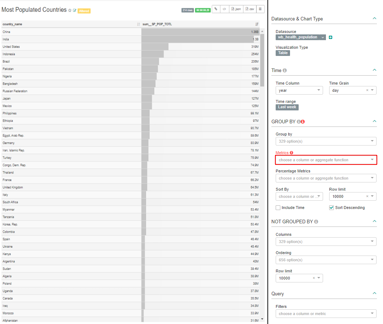The height and width of the screenshot is (324, 383).
Task: Expand the Group by options dropdown
Action: tap(326, 141)
